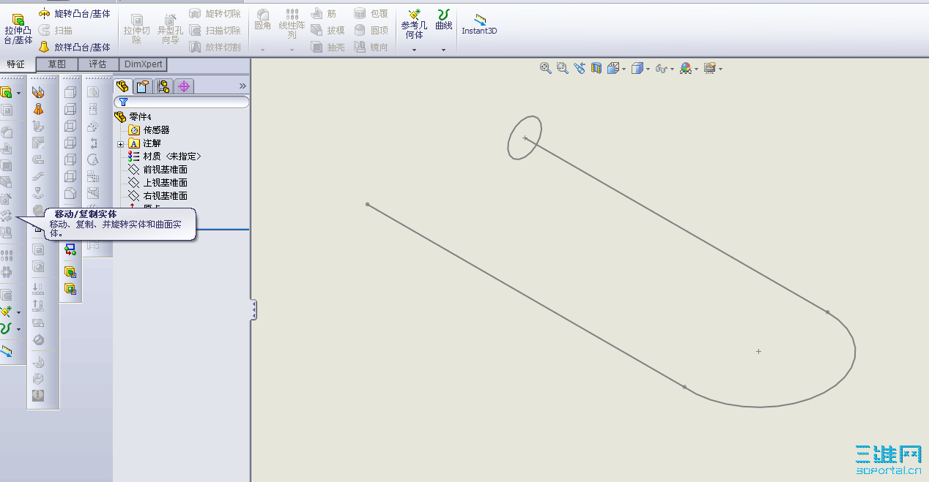This screenshot has height=482, width=929.
Task: Click green curves icon in left vertical toolbar
Action: pyautogui.click(x=6, y=329)
